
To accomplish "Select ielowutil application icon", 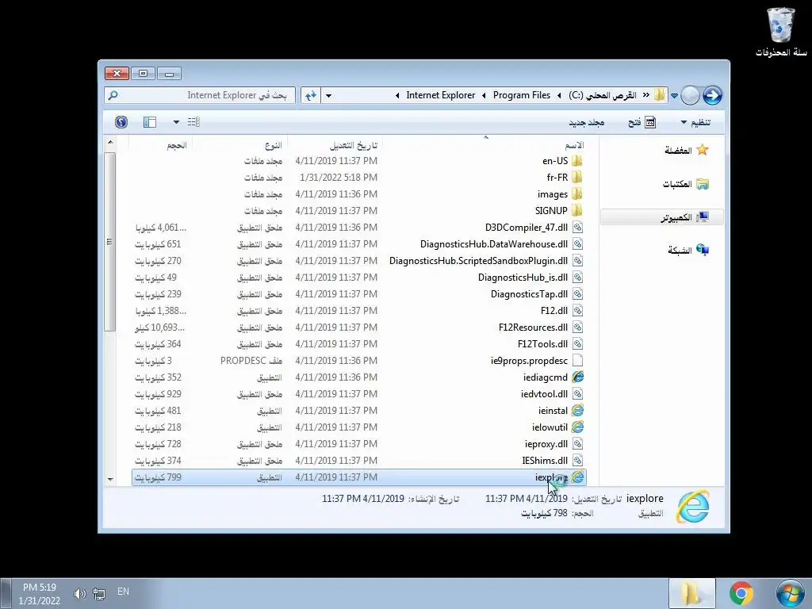I will point(577,427).
